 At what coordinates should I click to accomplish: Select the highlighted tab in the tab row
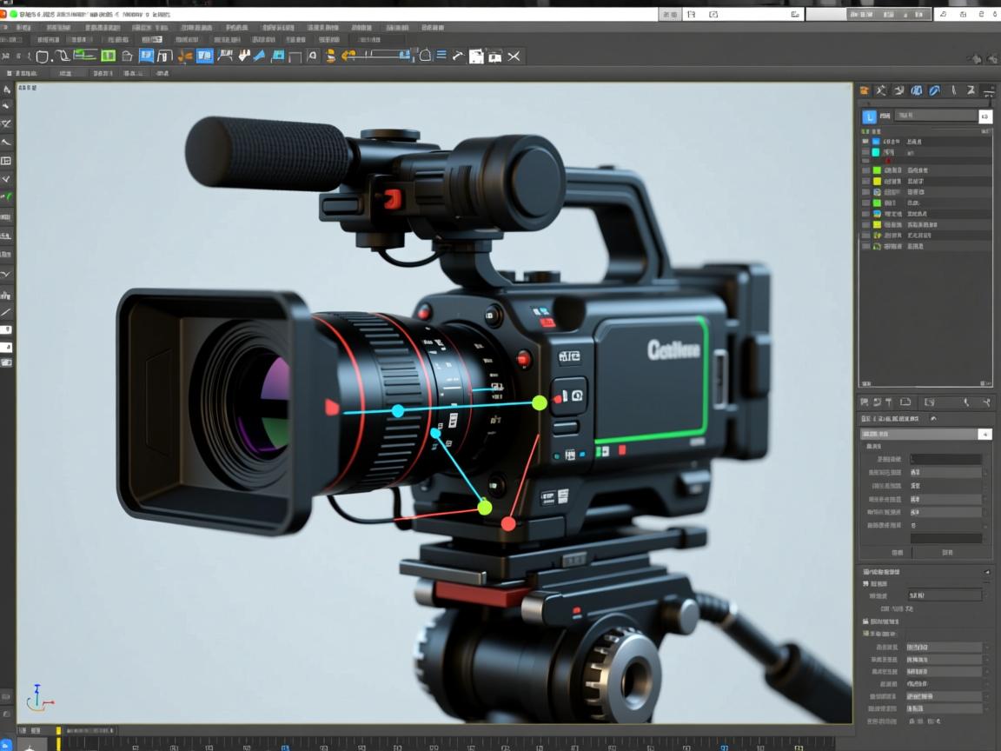click(x=151, y=40)
